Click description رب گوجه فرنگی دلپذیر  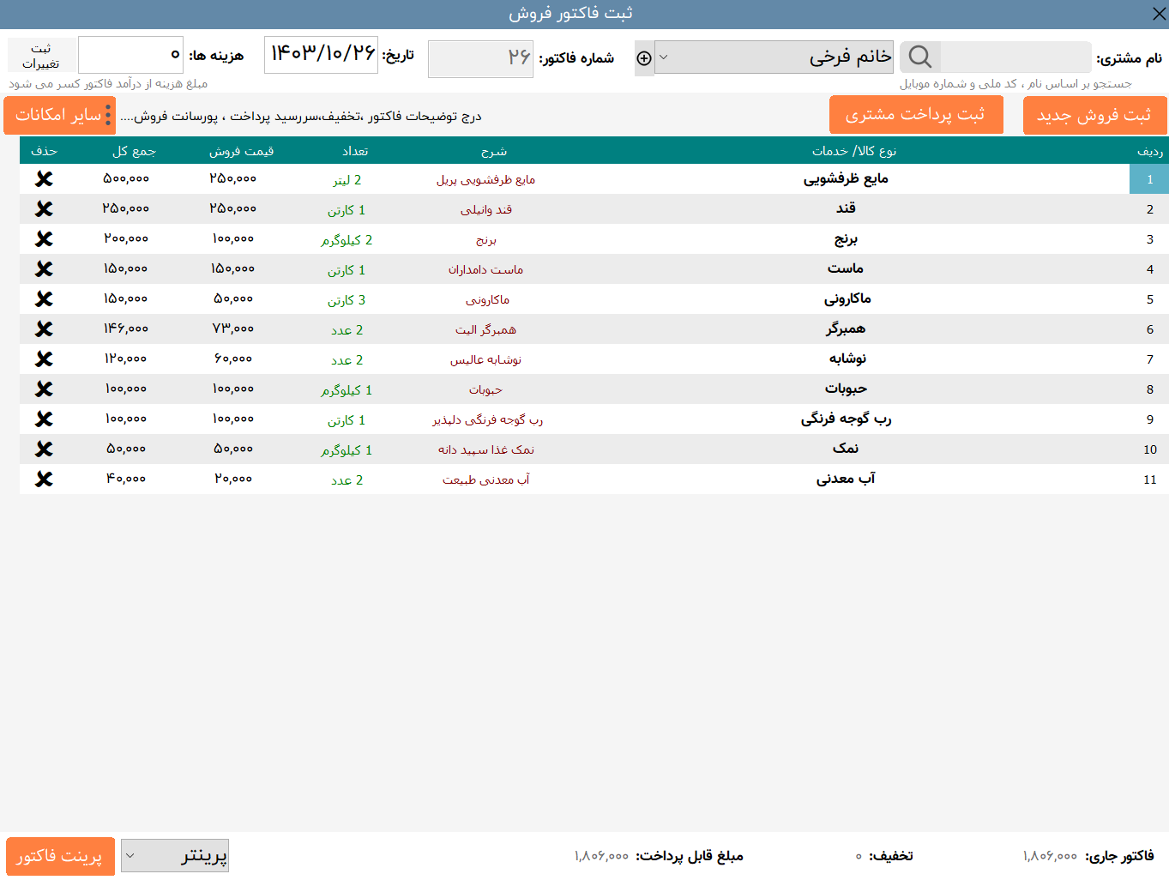(487, 420)
